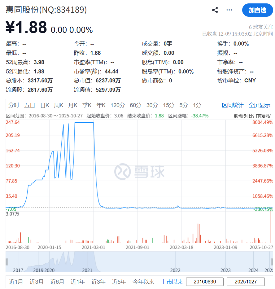
Task: Select the 近1月 time range
Action: 16,282
